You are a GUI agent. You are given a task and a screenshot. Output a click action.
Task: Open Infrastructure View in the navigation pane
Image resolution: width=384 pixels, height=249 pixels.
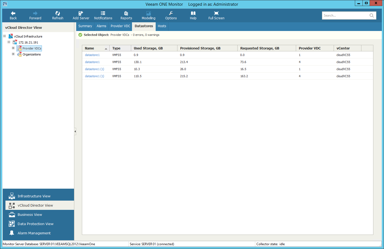click(40, 196)
